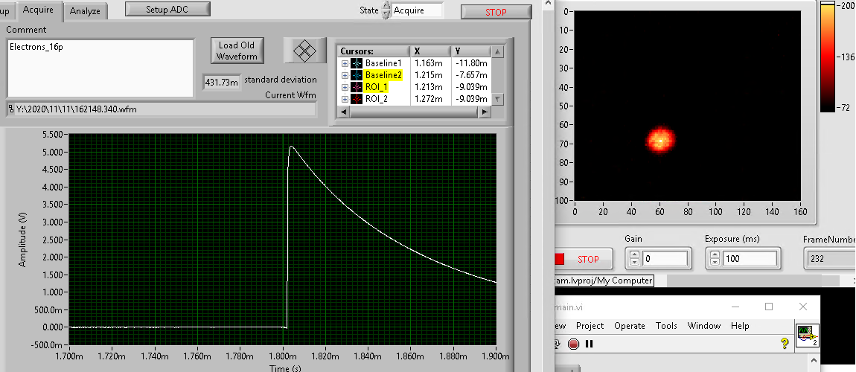The width and height of the screenshot is (856, 372).
Task: Switch to the Analyze tab
Action: pyautogui.click(x=86, y=11)
